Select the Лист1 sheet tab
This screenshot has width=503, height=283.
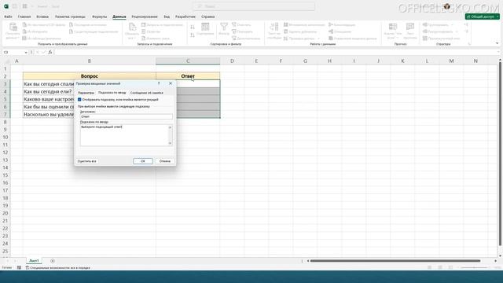pos(34,261)
